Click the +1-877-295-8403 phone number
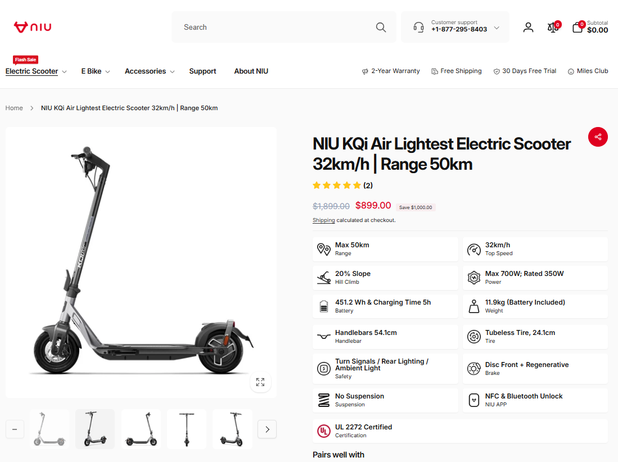Screen dimensions: 618x462 pyautogui.click(x=459, y=30)
